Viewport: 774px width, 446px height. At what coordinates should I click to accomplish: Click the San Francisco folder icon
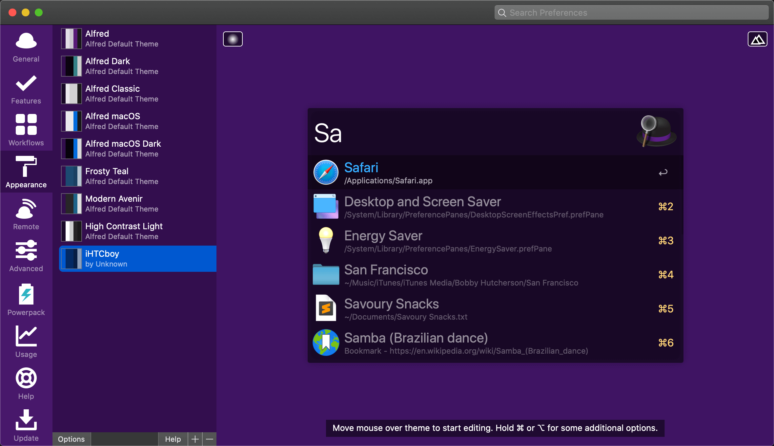coord(326,274)
